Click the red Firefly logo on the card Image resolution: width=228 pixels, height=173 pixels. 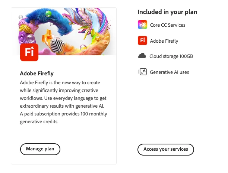click(x=29, y=52)
